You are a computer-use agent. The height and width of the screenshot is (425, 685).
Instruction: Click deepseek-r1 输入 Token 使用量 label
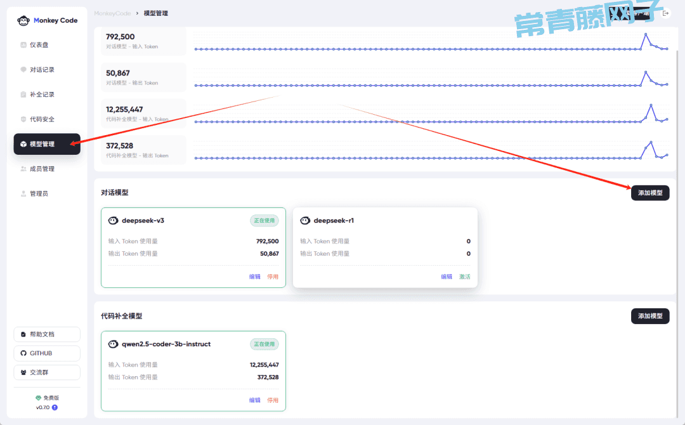325,241
